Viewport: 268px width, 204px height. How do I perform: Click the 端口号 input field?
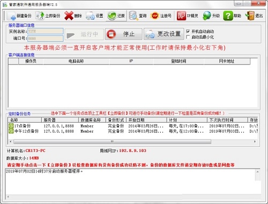(46, 38)
